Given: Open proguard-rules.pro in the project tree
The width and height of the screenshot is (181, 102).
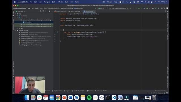Looking at the screenshot, I should tap(35, 37).
